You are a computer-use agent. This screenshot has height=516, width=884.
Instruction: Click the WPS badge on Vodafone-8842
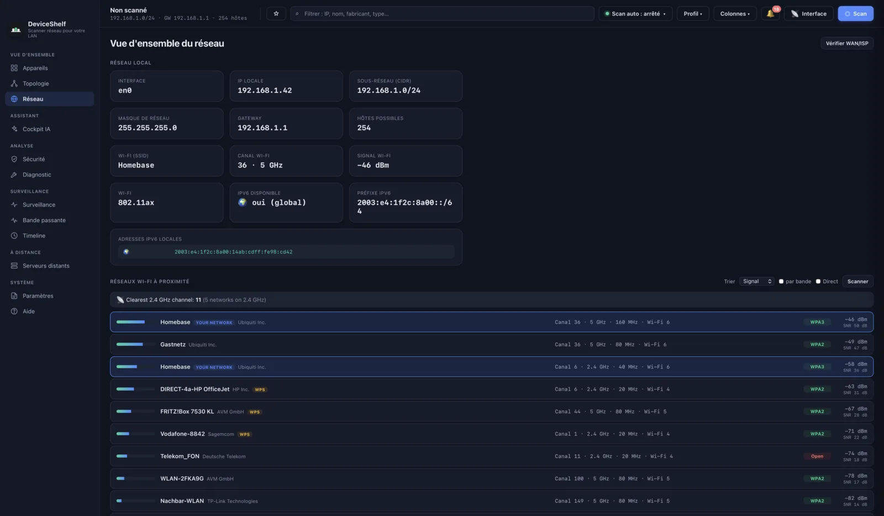pyautogui.click(x=245, y=434)
